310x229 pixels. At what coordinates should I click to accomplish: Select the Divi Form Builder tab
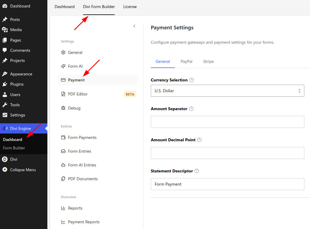[99, 7]
